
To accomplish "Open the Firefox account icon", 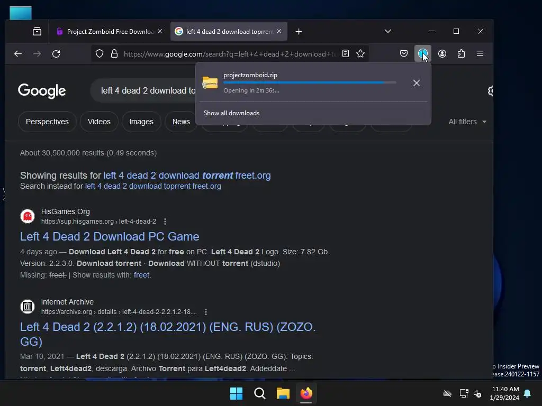I will pos(442,53).
